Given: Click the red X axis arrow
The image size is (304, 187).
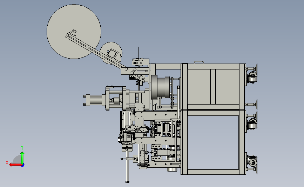Looking at the screenshot, I should pyautogui.click(x=15, y=165).
